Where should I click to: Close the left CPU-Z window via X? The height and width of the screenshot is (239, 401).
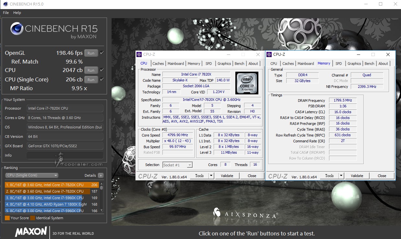click(258, 54)
